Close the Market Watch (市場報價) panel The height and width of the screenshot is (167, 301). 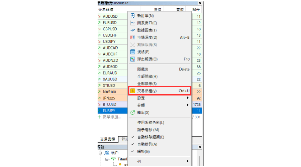(x=200, y=3)
